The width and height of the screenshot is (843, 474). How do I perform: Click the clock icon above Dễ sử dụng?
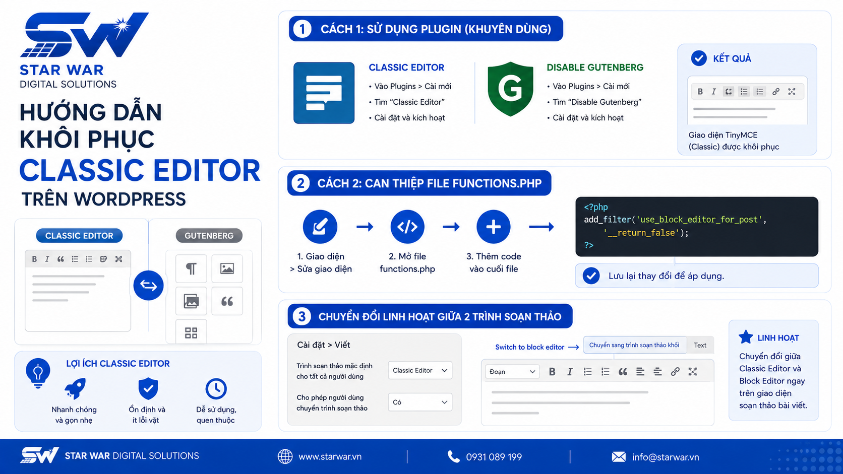coord(216,389)
